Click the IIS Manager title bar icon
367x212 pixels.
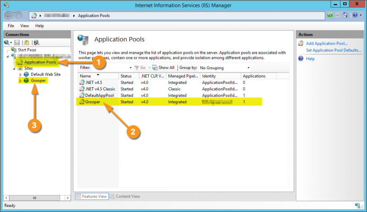pyautogui.click(x=6, y=5)
